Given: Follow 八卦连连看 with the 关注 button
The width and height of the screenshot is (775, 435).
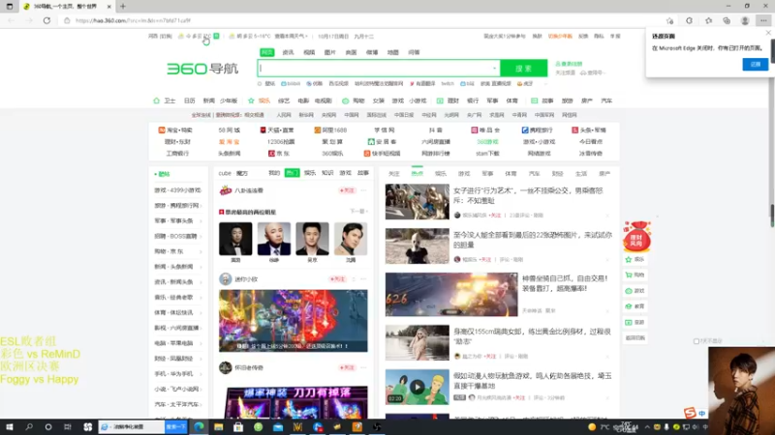Looking at the screenshot, I should tap(347, 190).
